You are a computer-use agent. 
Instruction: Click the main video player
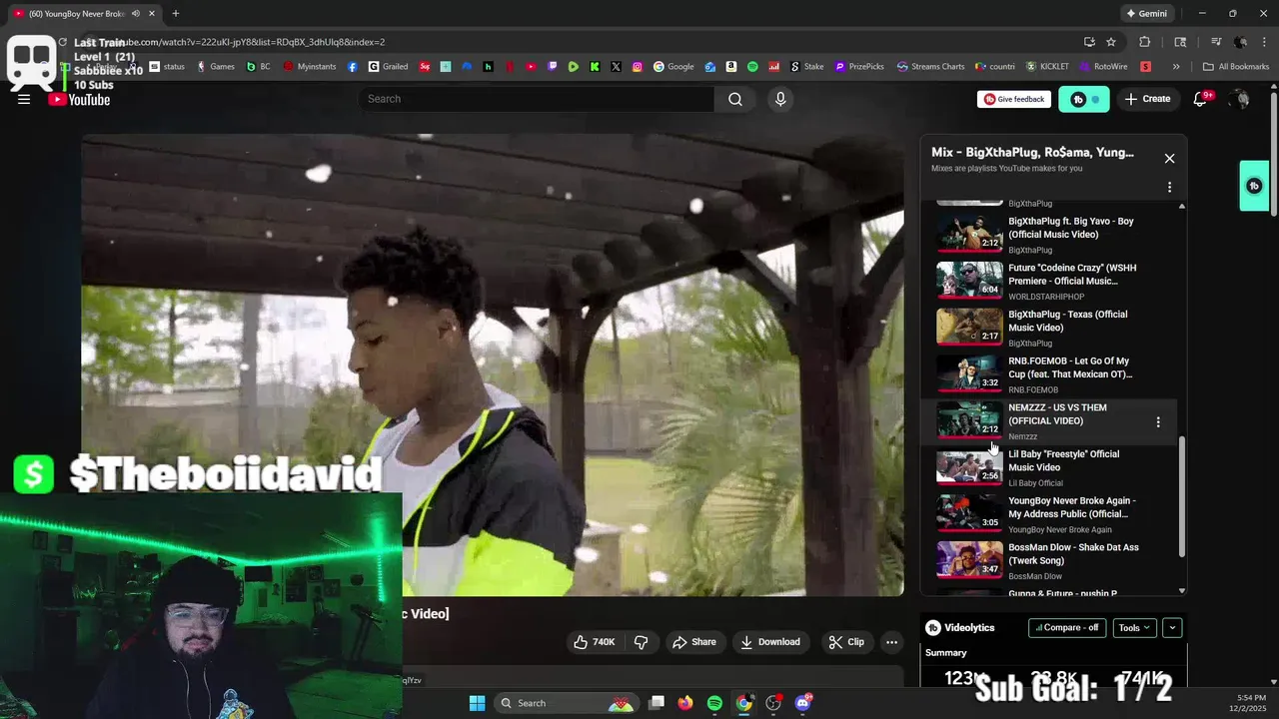(493, 364)
